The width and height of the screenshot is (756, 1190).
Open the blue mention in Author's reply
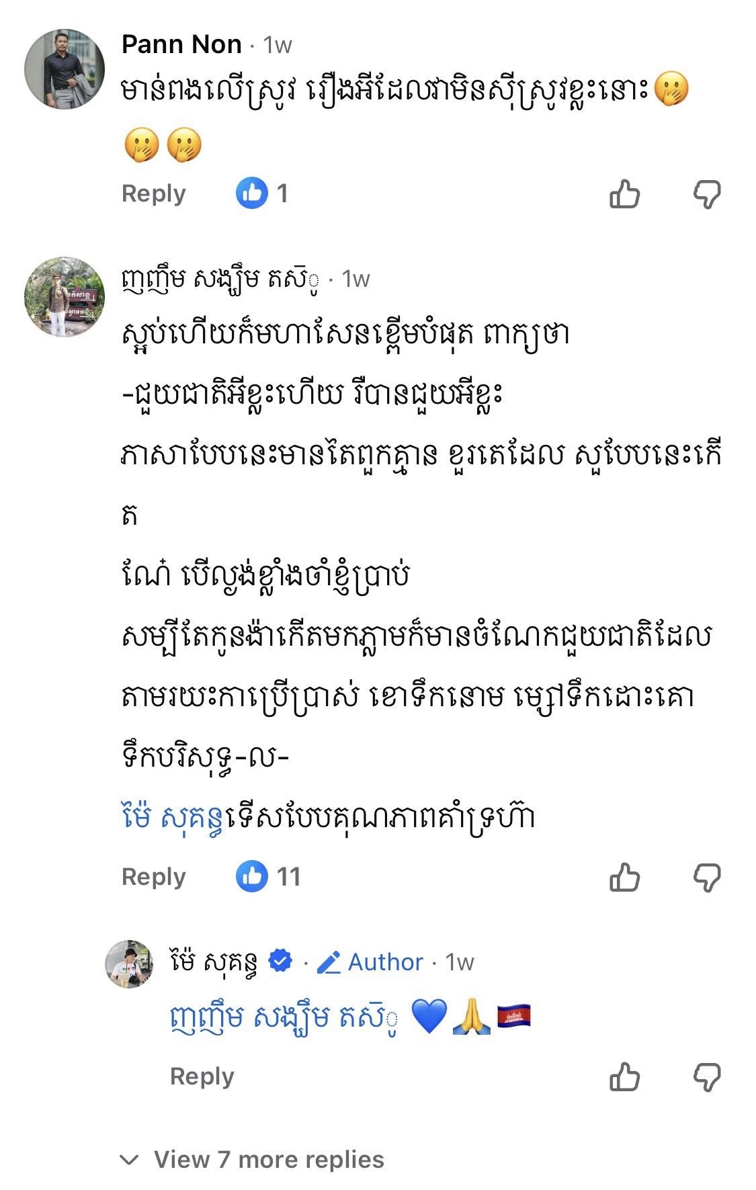click(x=282, y=1017)
